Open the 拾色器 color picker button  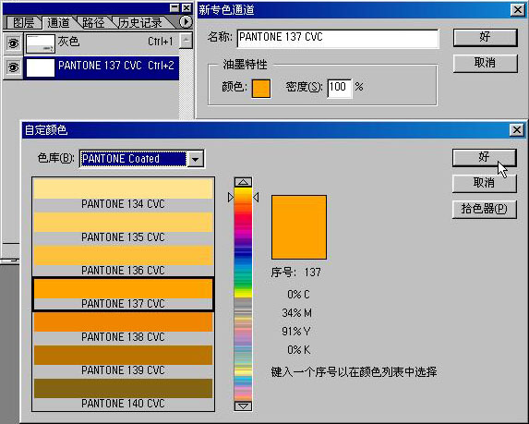tap(484, 210)
